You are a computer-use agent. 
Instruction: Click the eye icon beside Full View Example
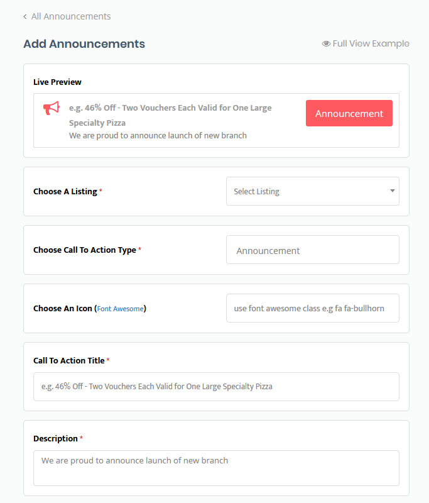(326, 44)
